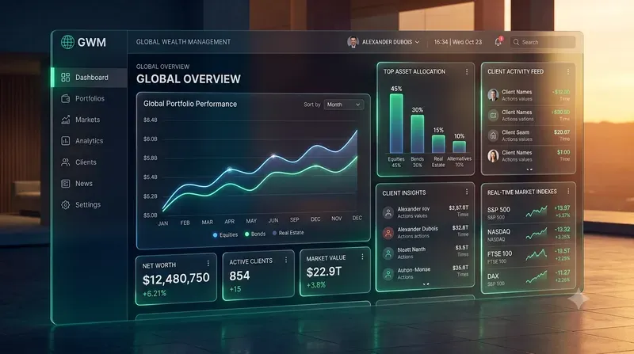The width and height of the screenshot is (634, 354).
Task: Click DAX index row
Action: pos(529,279)
